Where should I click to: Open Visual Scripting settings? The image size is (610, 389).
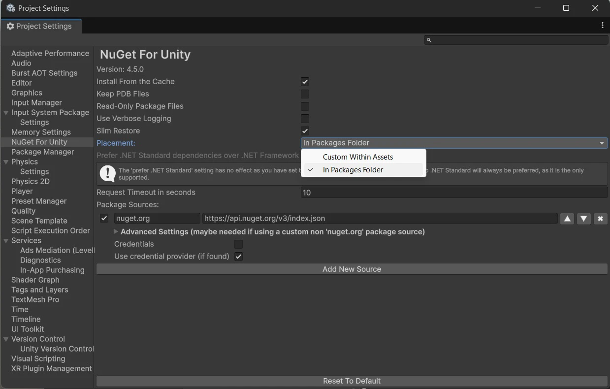[38, 358]
